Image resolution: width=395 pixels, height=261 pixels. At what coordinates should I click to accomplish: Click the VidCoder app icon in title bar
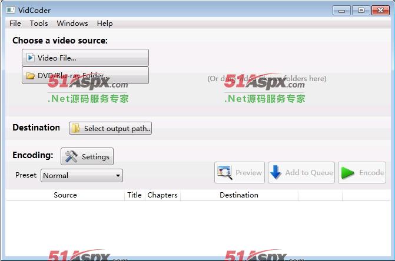pyautogui.click(x=11, y=10)
